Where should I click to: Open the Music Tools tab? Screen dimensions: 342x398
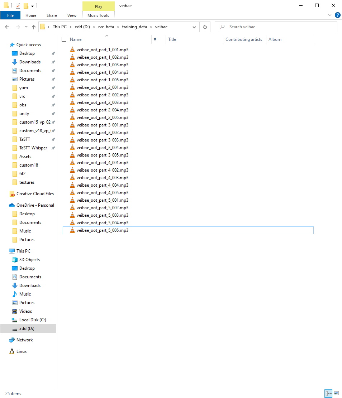98,15
